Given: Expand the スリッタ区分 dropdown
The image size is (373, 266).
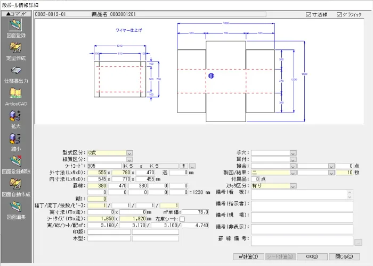Looking at the screenshot, I should pos(293,186).
